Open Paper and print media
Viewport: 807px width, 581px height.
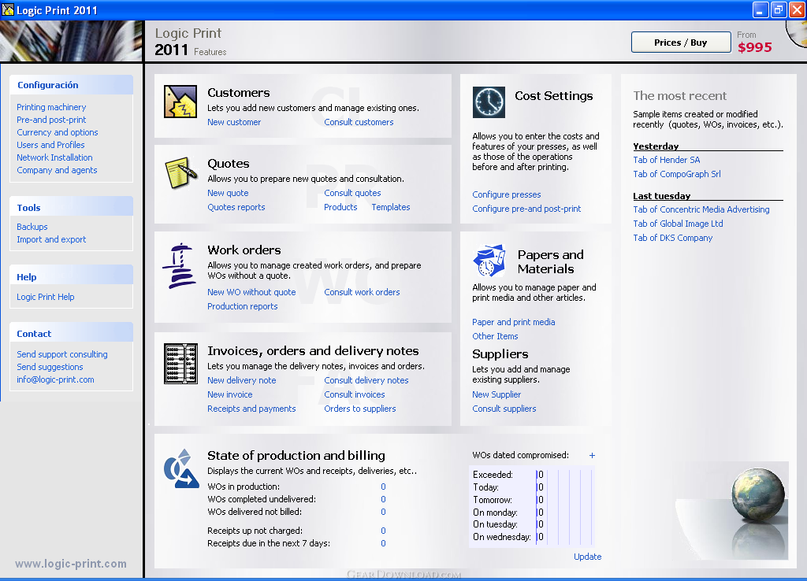(x=513, y=322)
